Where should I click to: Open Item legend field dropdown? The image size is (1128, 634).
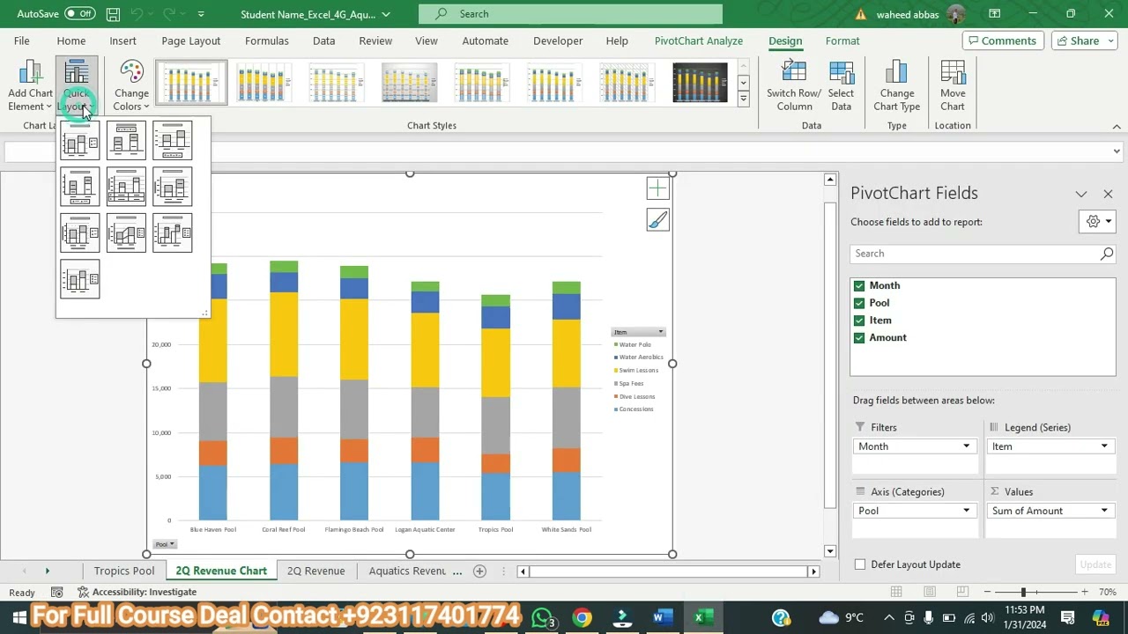(x=1103, y=446)
